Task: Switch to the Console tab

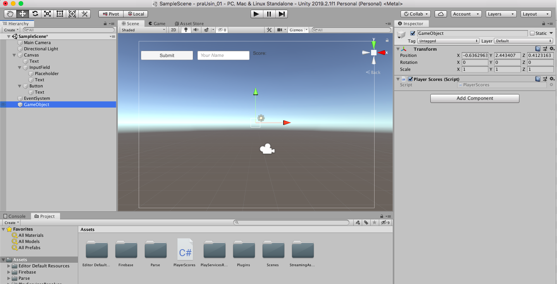Action: (14, 216)
